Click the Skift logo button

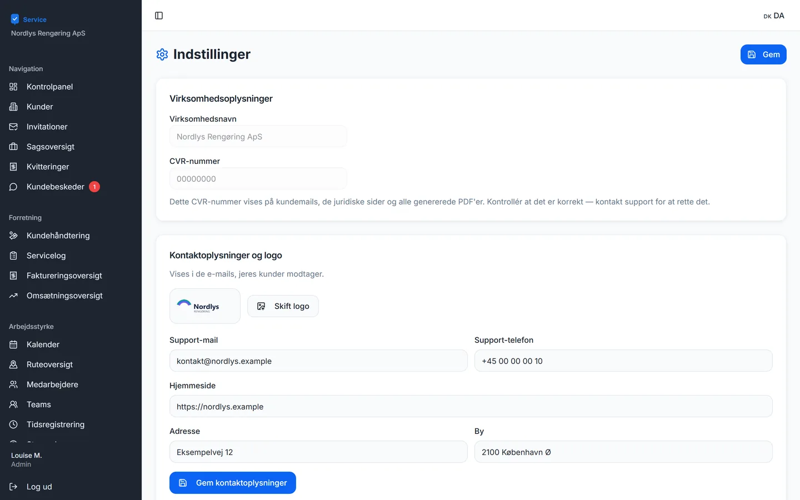(x=283, y=306)
